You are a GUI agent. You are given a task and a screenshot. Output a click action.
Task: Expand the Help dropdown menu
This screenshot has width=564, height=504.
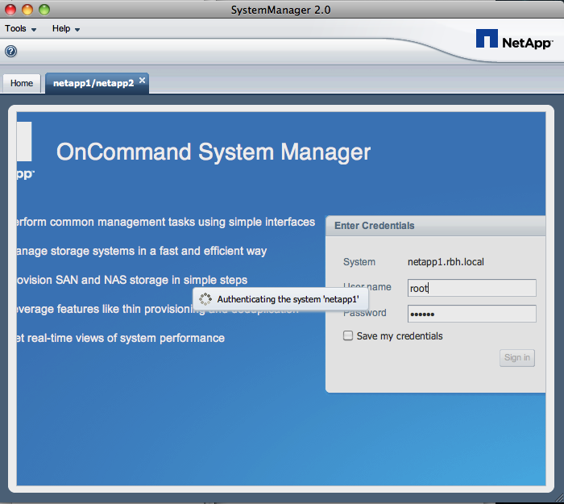(x=65, y=29)
